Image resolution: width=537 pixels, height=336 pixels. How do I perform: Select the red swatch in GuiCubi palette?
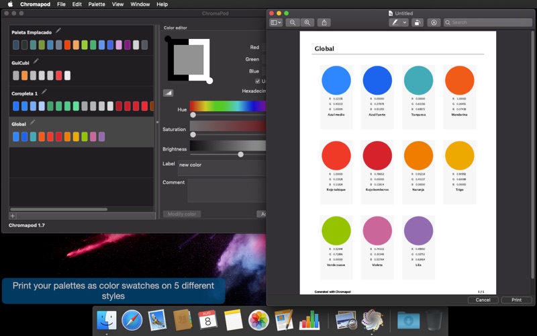click(58, 75)
